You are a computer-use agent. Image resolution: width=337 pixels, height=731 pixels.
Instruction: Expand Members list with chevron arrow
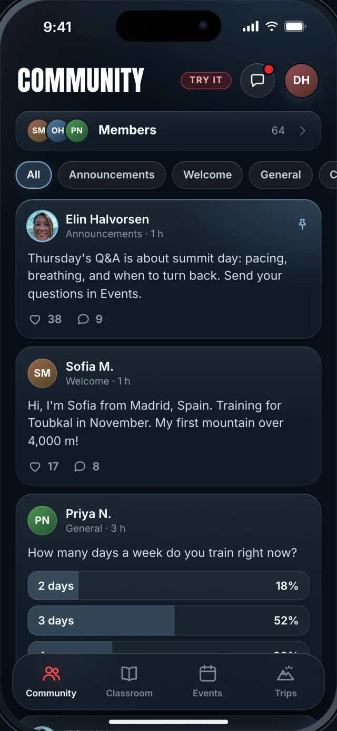click(x=303, y=131)
